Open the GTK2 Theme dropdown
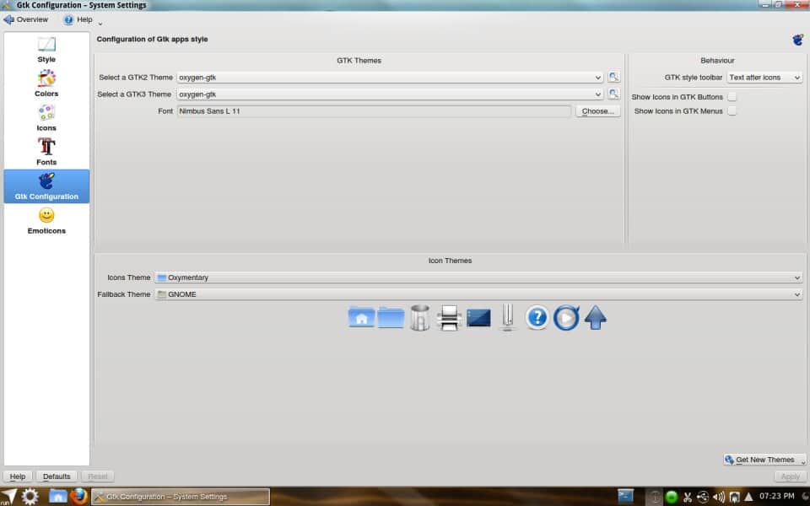Image resolution: width=810 pixels, height=506 pixels. coord(390,78)
